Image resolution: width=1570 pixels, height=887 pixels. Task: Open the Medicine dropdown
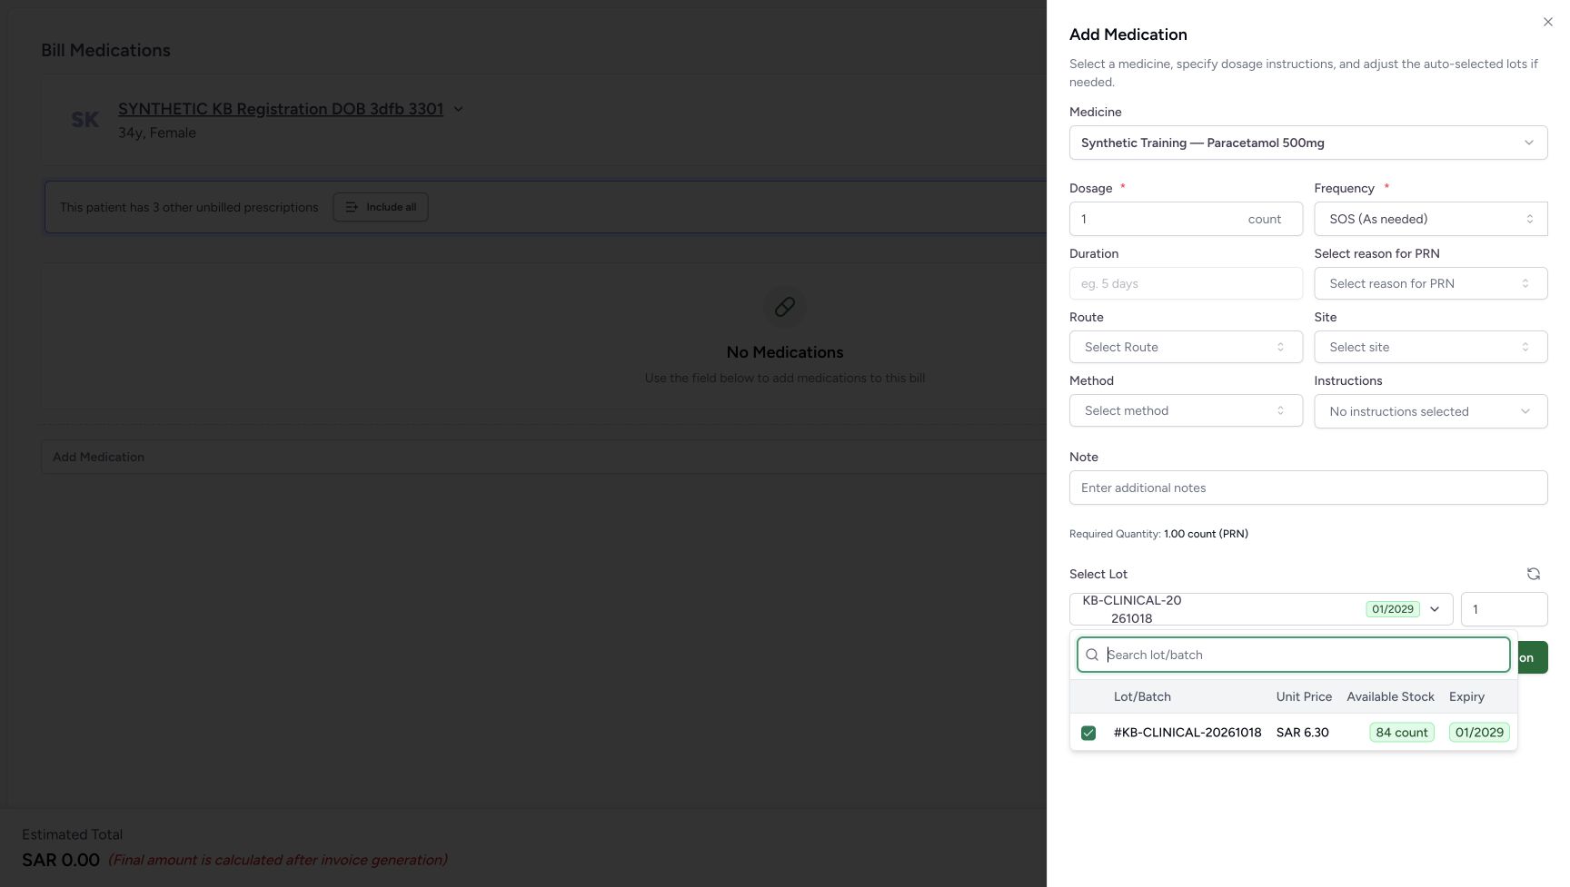[x=1308, y=143]
